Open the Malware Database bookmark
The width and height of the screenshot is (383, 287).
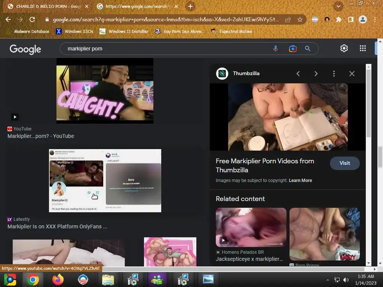pos(32,31)
